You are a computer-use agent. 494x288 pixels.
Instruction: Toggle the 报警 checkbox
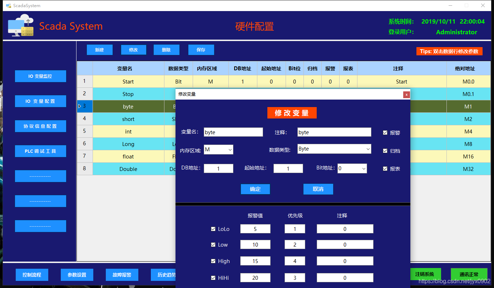[x=385, y=132]
